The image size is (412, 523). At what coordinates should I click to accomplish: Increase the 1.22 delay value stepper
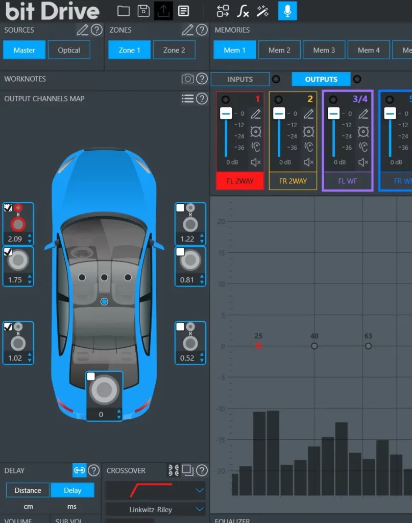coord(202,236)
